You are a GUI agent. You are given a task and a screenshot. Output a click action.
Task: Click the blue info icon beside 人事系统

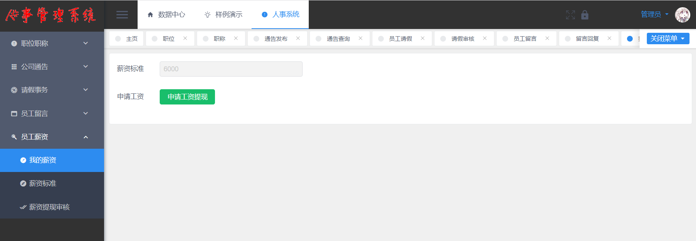pyautogui.click(x=265, y=14)
